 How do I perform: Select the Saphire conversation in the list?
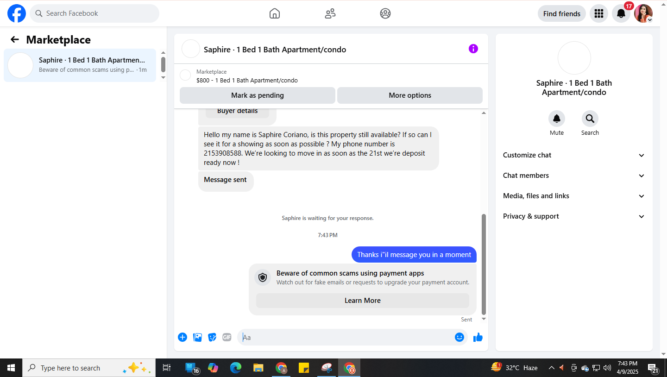click(x=80, y=65)
